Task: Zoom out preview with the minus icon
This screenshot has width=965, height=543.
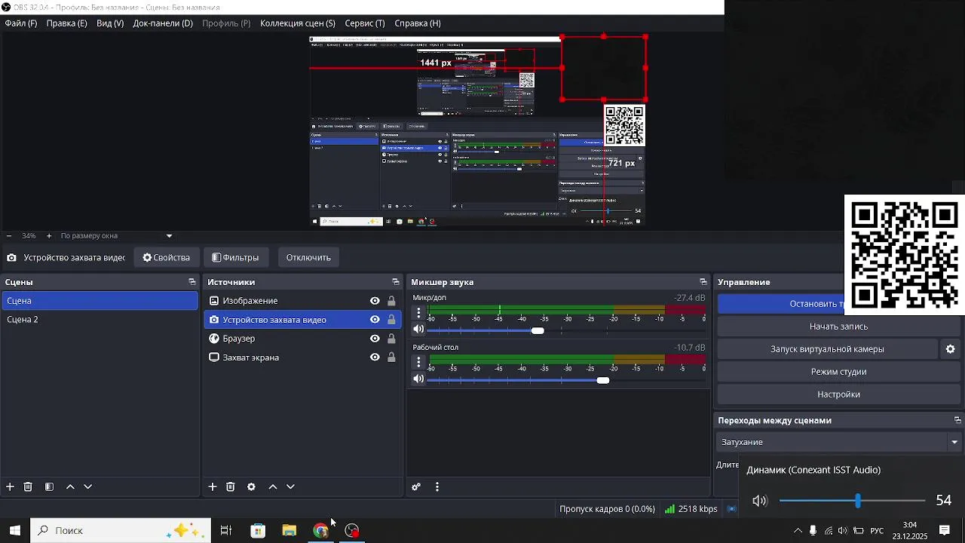Action: click(x=8, y=236)
